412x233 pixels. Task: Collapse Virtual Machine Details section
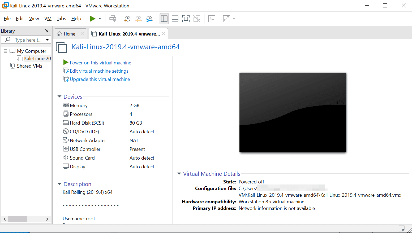pos(179,174)
